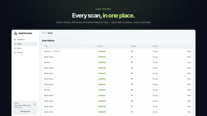Viewport: 207px width, 116px height.
Task: Click the store URL in sidebar card
Action: 23,105
